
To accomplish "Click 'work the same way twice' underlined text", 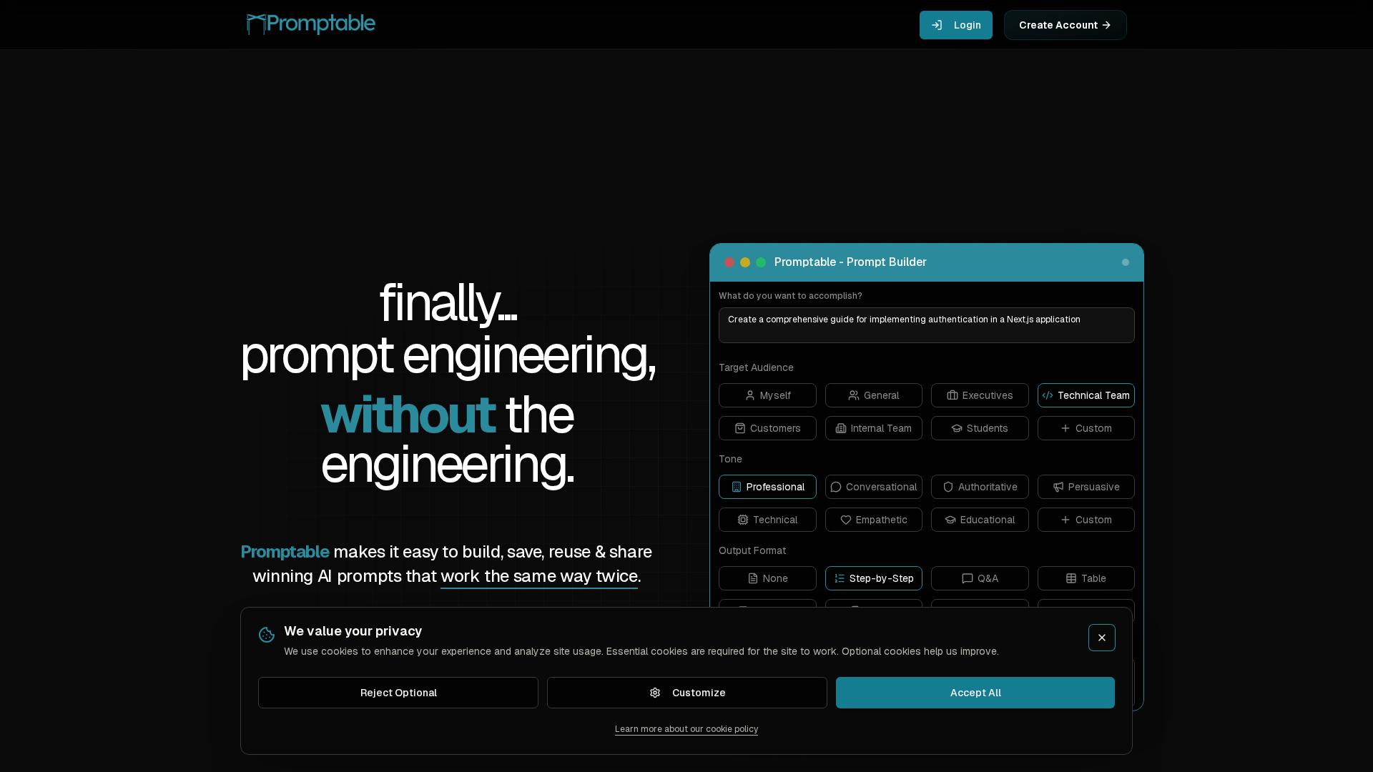I will tap(539, 576).
